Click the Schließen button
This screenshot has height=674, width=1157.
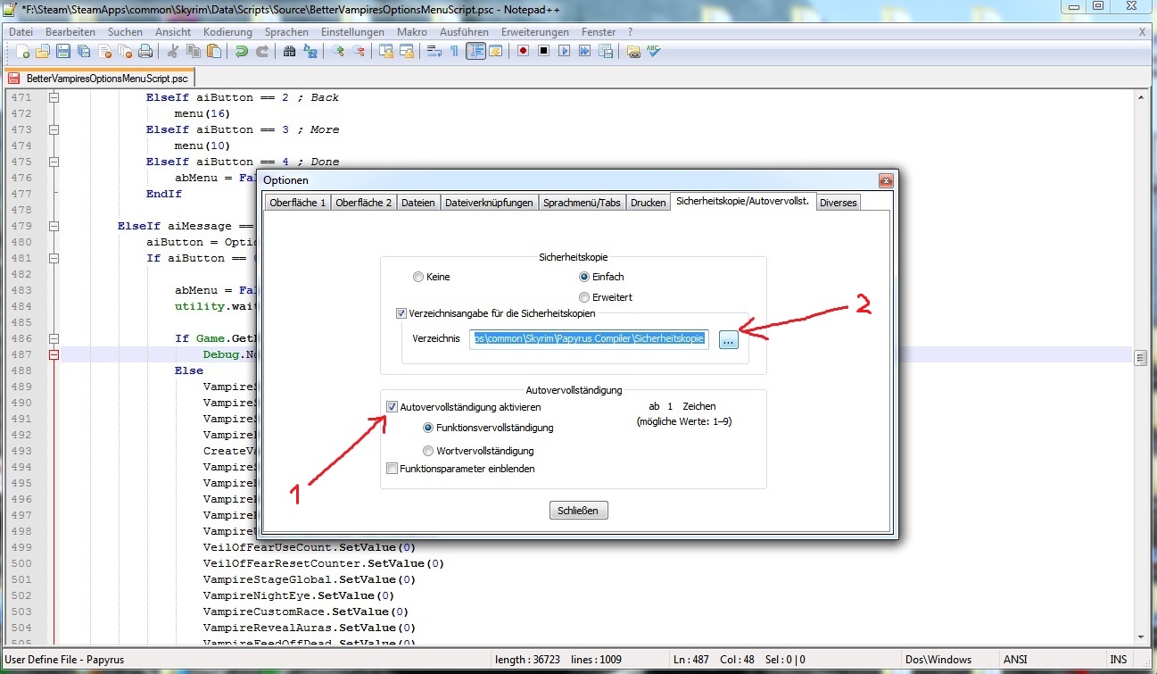tap(579, 511)
